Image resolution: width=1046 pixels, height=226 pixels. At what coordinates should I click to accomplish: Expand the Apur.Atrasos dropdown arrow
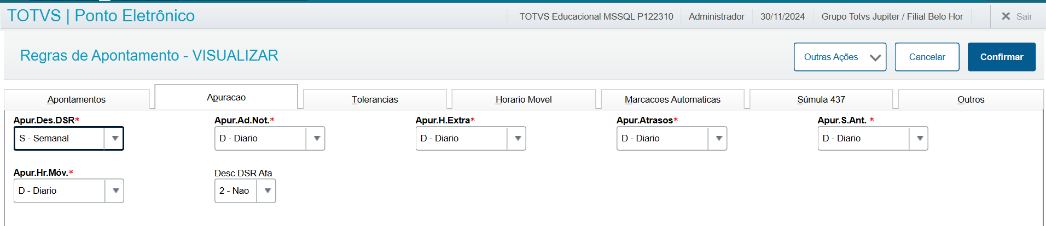(x=718, y=139)
